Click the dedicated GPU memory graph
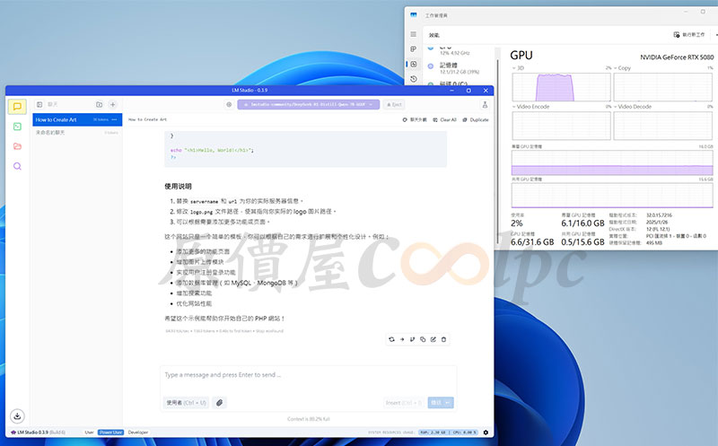718x446 pixels. (612, 162)
